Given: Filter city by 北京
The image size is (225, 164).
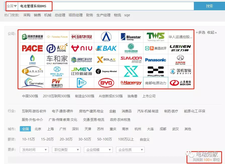Looking at the screenshot, I should [38, 129].
